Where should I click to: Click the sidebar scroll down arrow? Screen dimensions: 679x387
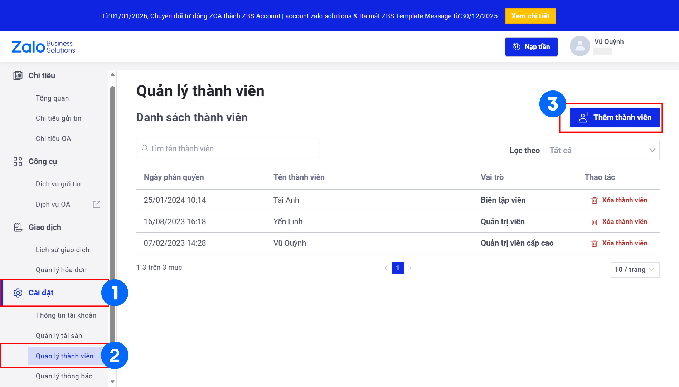[x=112, y=382]
